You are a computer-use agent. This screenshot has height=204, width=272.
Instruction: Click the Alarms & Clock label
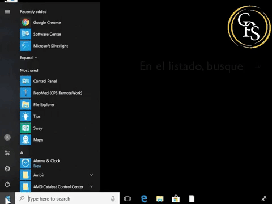point(46,161)
